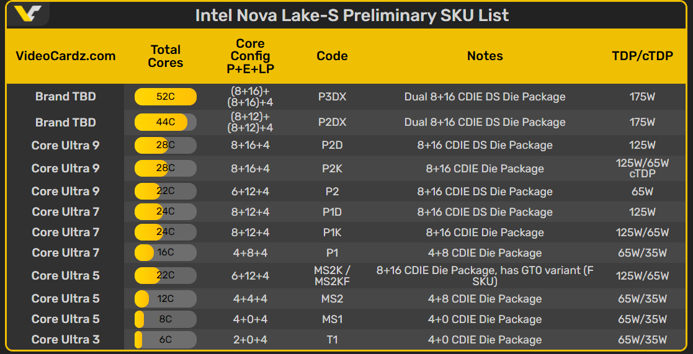693x354 pixels.
Task: Click the "4+4+4" core config
Action: (250, 299)
